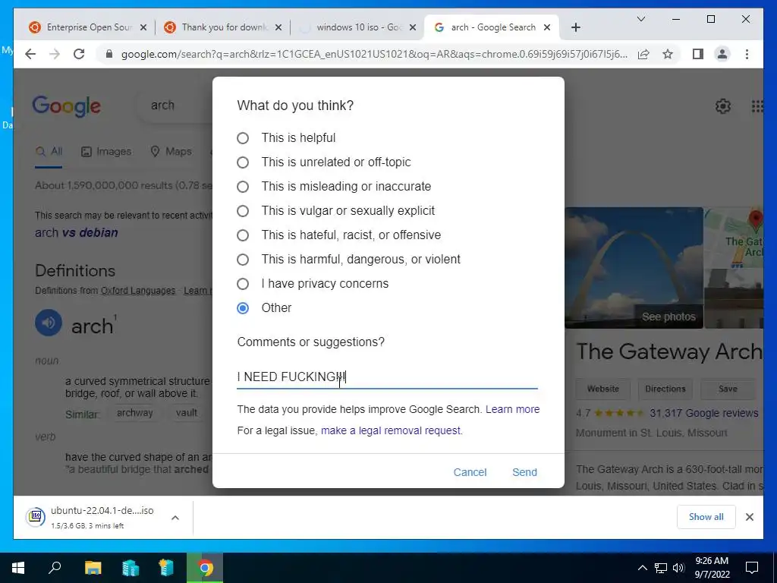Open the Chrome three-dot menu
This screenshot has width=777, height=583.
coord(747,54)
